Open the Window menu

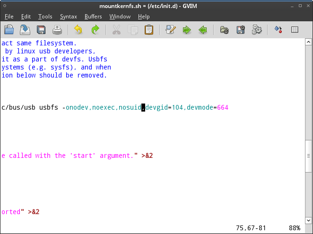pos(120,17)
